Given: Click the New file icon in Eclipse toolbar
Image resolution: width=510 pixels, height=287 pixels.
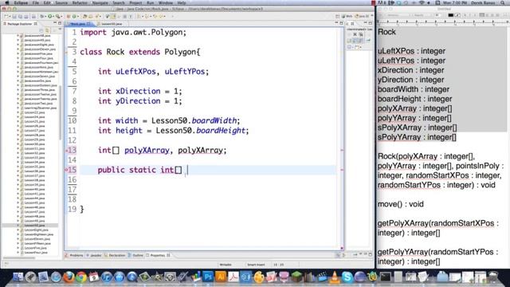Looking at the screenshot, I should (x=6, y=16).
